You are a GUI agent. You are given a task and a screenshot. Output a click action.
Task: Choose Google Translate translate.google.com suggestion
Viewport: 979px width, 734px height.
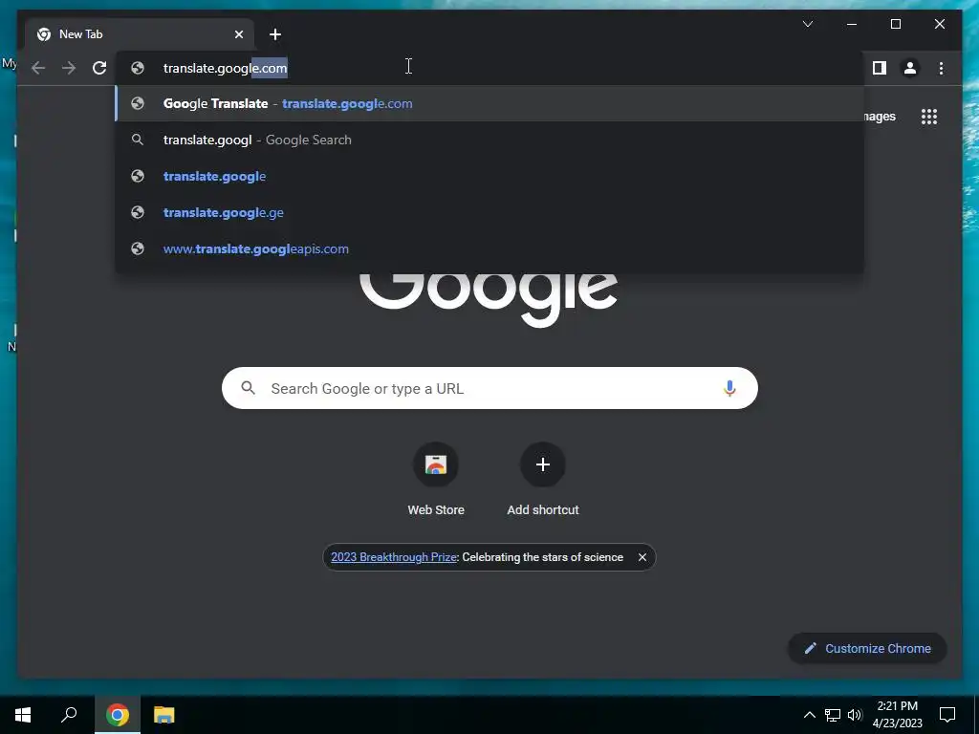[x=489, y=103]
